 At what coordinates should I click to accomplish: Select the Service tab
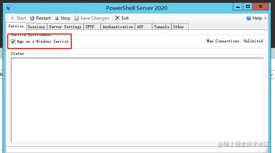coord(16,26)
